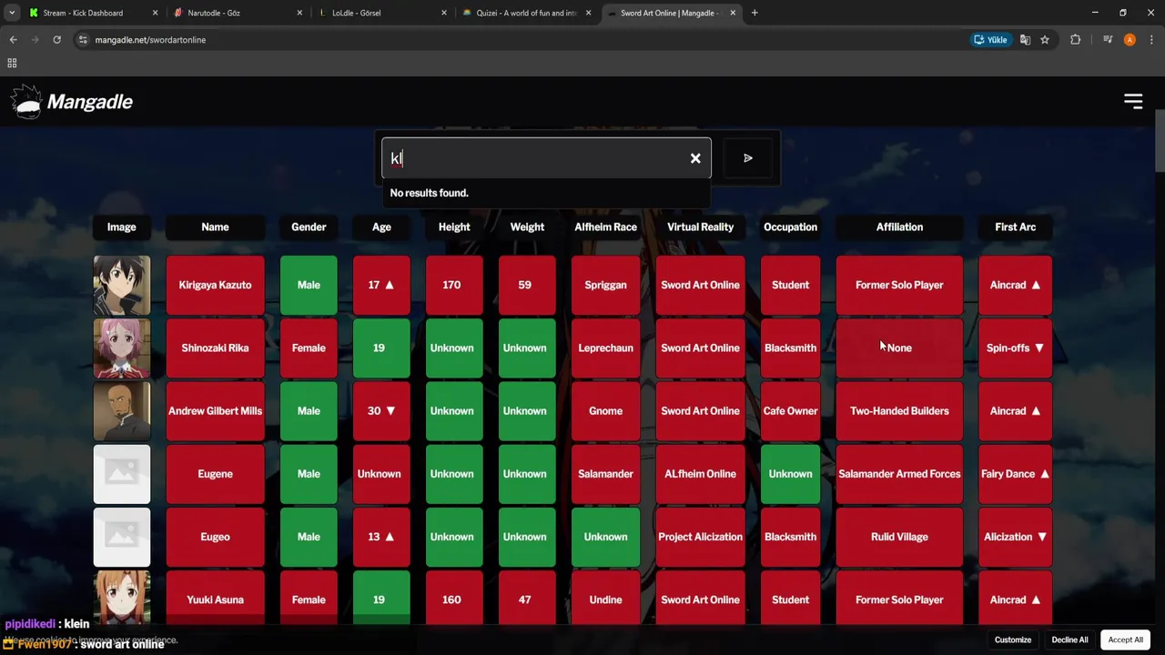This screenshot has width=1165, height=655.
Task: Close the Narutodle tab
Action: coord(299,13)
